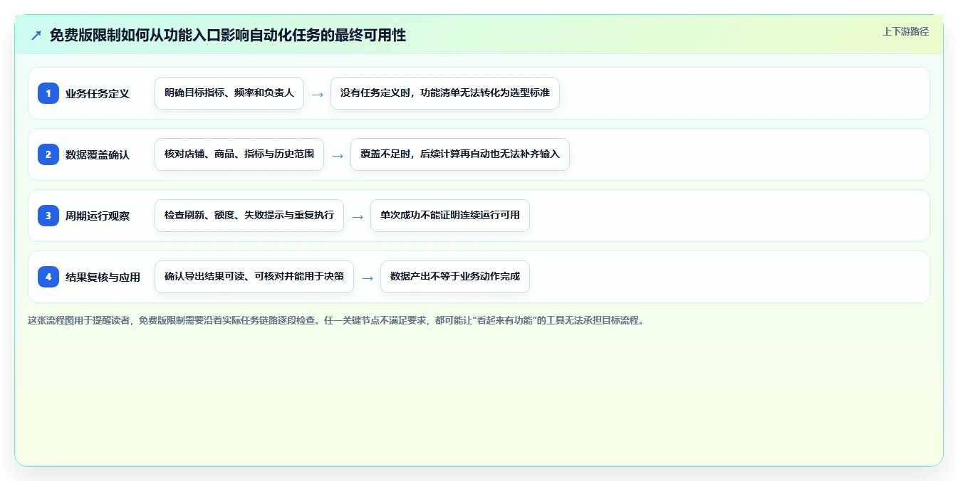Select the 业务任务定义 step label
958x481 pixels.
tap(98, 94)
